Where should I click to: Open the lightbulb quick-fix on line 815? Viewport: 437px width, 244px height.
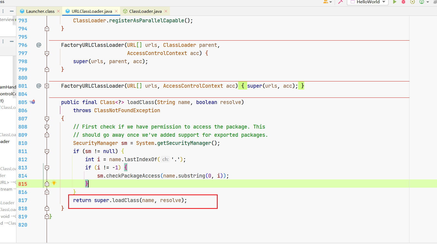(x=54, y=183)
